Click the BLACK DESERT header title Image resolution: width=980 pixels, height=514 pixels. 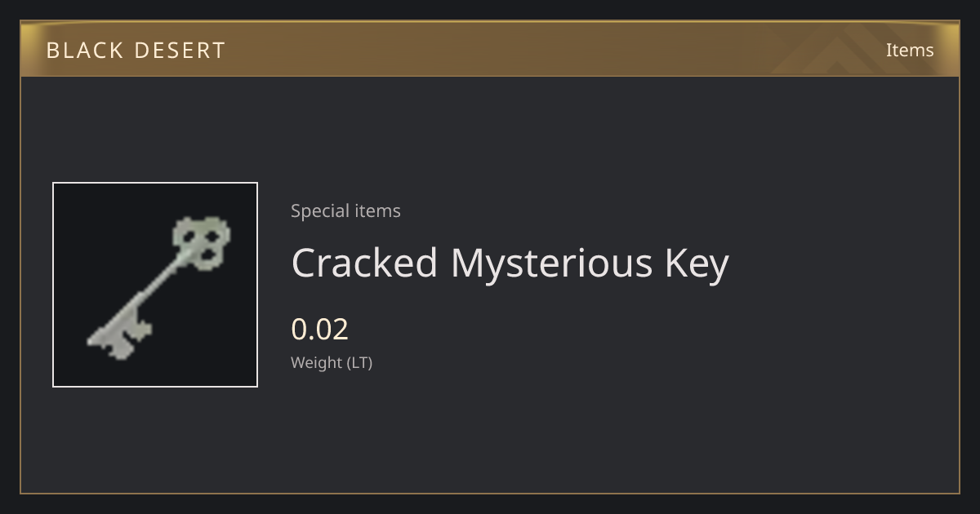coord(136,51)
